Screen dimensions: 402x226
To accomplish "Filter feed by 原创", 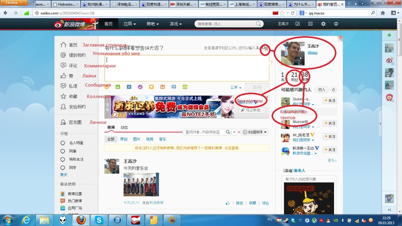I will click(124, 139).
